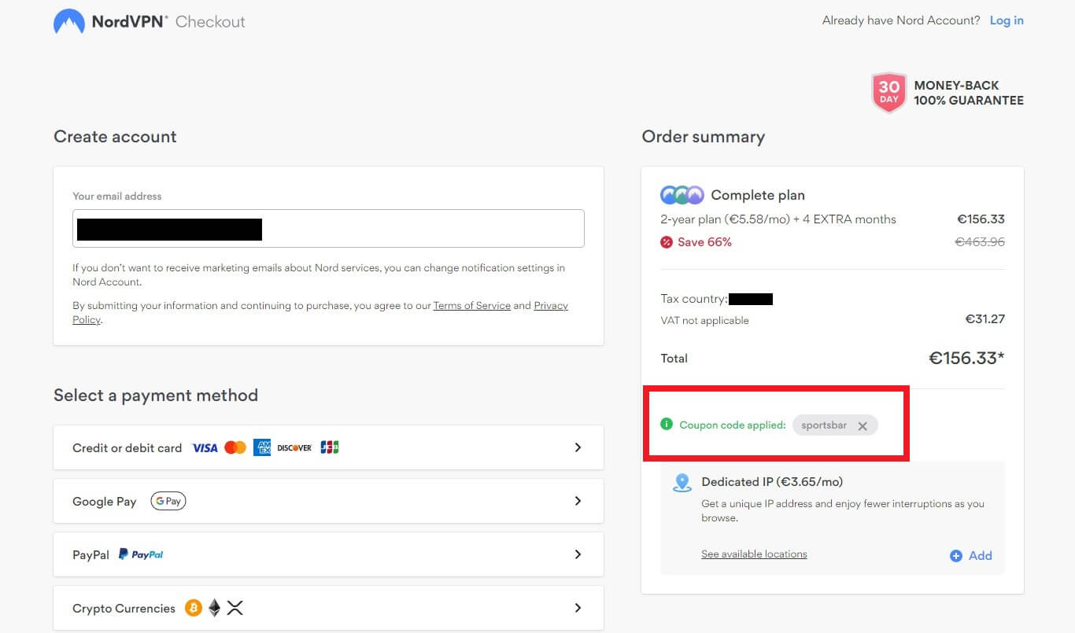Image resolution: width=1075 pixels, height=633 pixels.
Task: Select Credit or debit card payment method
Action: coord(328,447)
